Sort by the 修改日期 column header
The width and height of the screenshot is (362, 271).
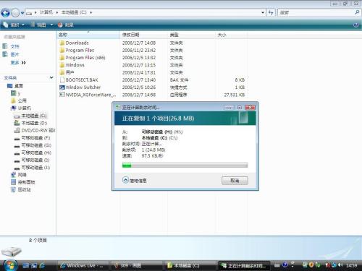point(144,35)
